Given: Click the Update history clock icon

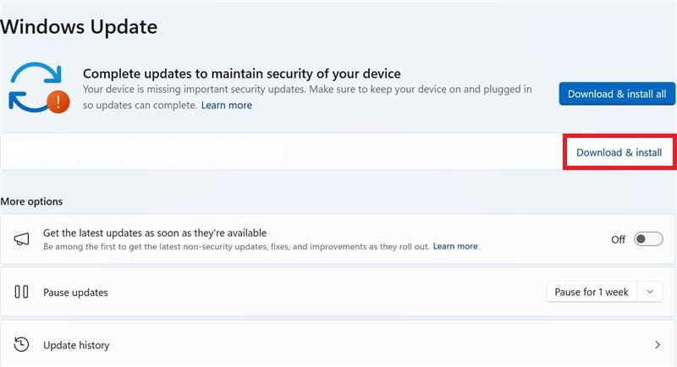Looking at the screenshot, I should pos(22,345).
